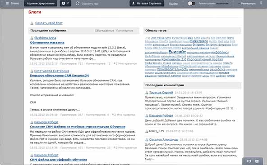The width and height of the screenshot is (267, 165).
Task: Select the Последние сообщения tab
Action: [x=48, y=31]
